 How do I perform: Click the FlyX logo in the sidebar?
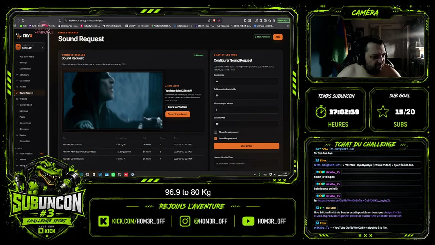pos(24,36)
